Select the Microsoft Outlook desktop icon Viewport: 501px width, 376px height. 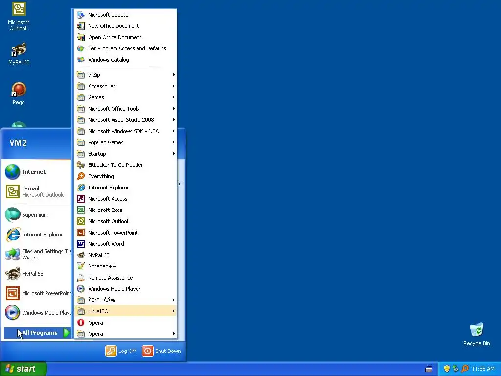point(19,17)
